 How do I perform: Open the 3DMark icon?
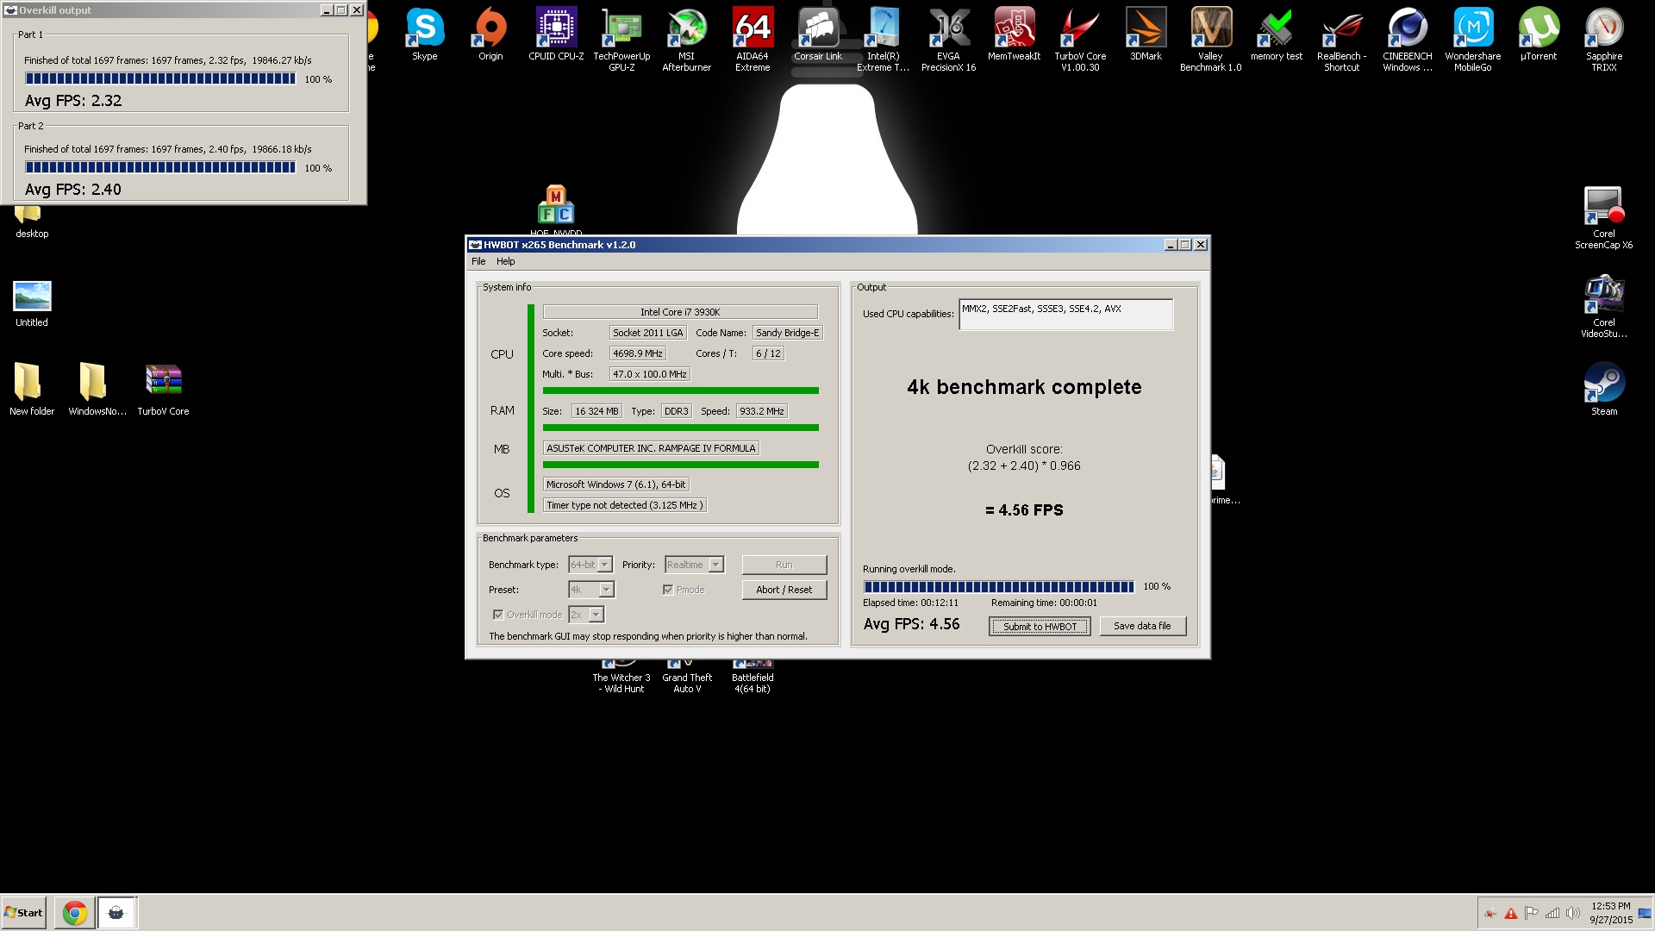click(1146, 34)
